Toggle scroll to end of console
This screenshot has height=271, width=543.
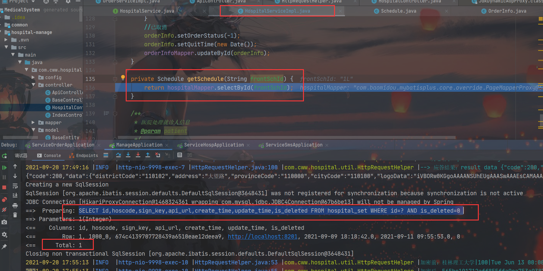(15, 196)
